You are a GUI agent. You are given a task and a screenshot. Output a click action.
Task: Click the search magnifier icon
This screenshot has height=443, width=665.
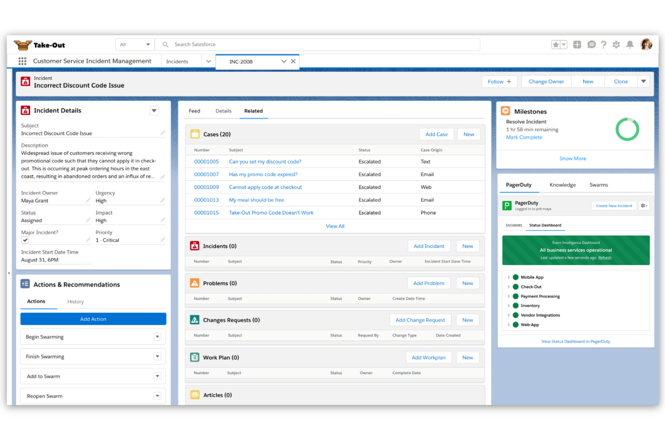[x=165, y=44]
